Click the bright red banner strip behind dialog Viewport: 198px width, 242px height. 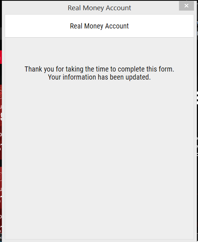coord(1,57)
